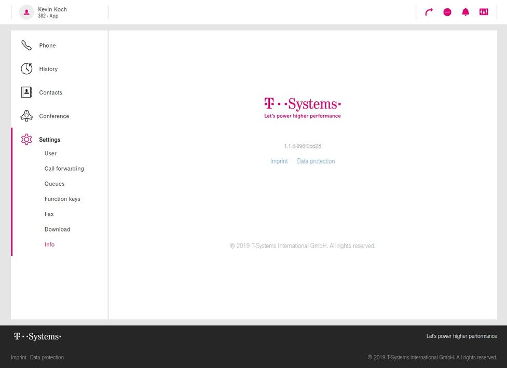507x368 pixels.
Task: Select Call forwarding under Settings
Action: point(64,169)
